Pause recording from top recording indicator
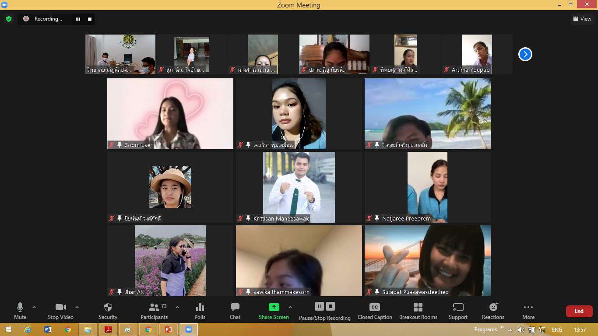Viewport: 598px width, 336px height. (78, 19)
